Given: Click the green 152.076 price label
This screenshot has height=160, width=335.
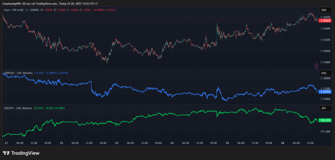Looking at the screenshot, I should pyautogui.click(x=325, y=120).
